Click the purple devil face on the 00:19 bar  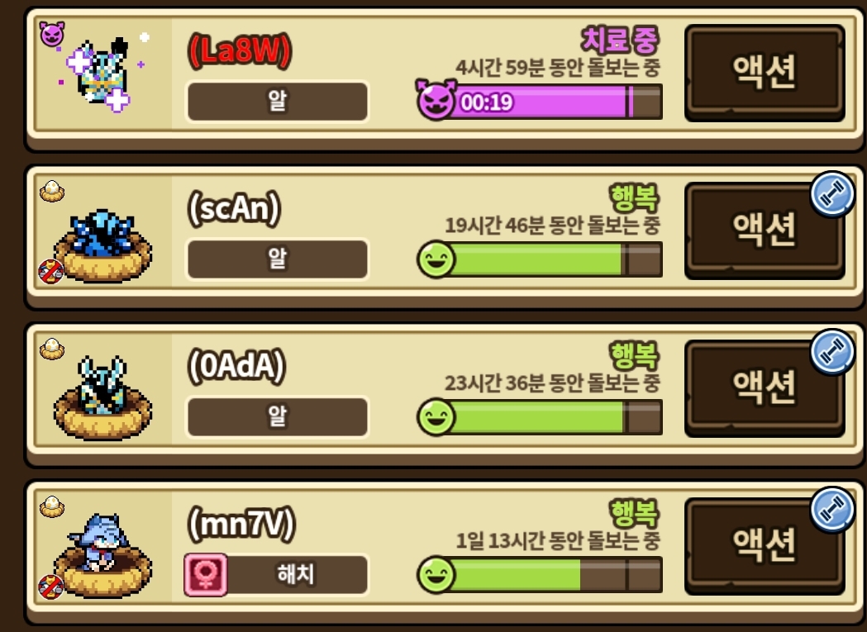coord(436,100)
